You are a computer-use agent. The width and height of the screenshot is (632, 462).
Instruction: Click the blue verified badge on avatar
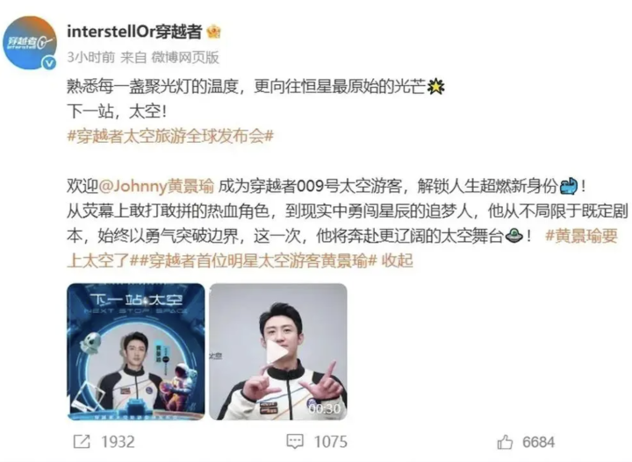49,63
